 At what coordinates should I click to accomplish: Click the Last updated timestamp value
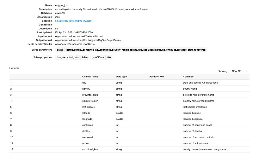[74, 32]
